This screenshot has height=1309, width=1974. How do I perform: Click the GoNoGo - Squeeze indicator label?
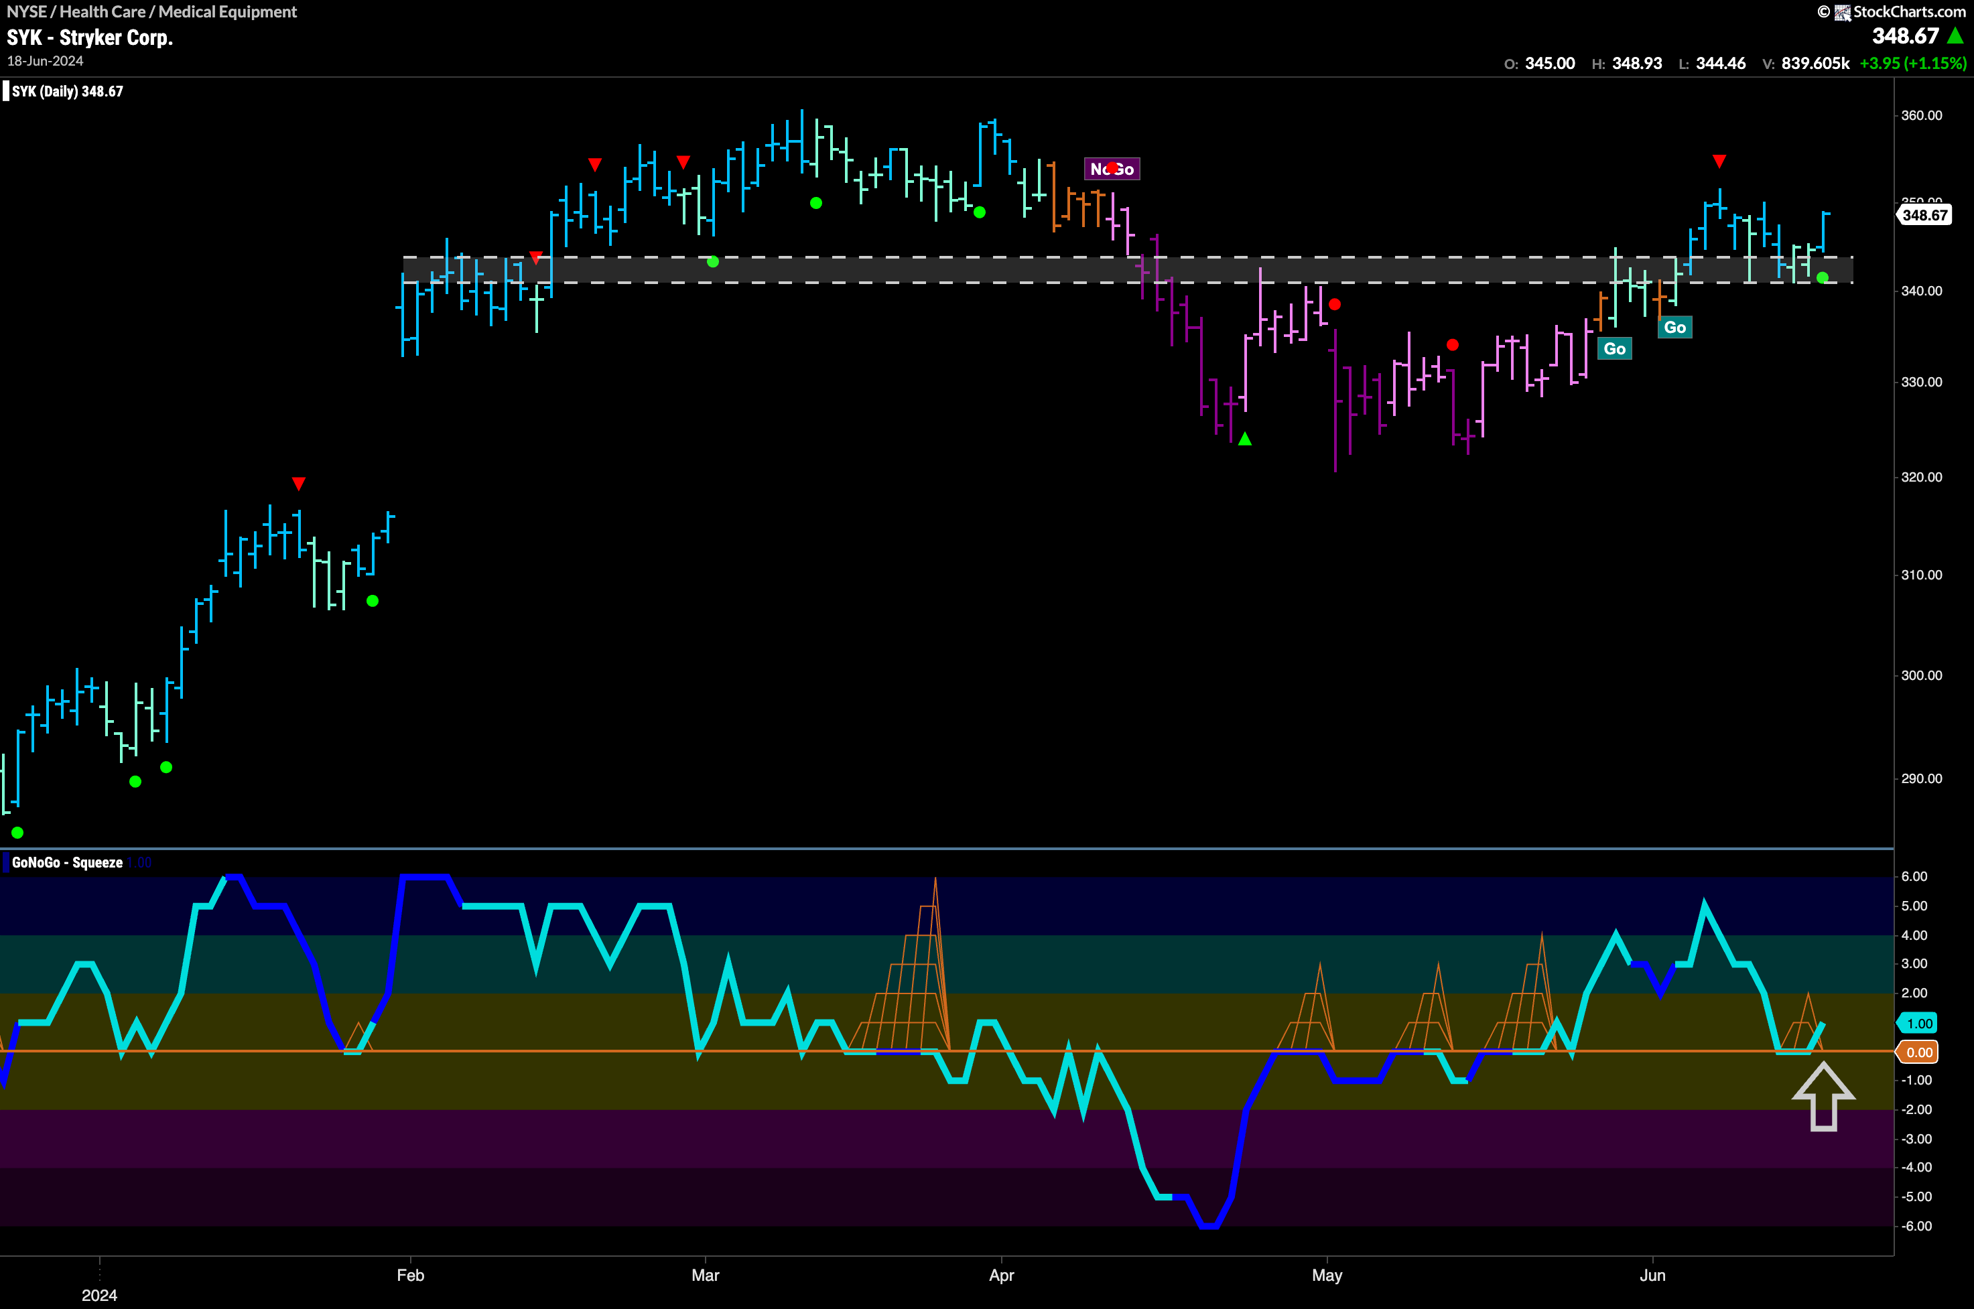67,862
